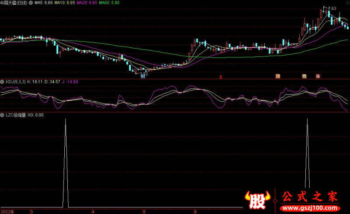Click the first white volume spike in LZC panel
Viewport: 350px width, 214px height.
pos(66,166)
